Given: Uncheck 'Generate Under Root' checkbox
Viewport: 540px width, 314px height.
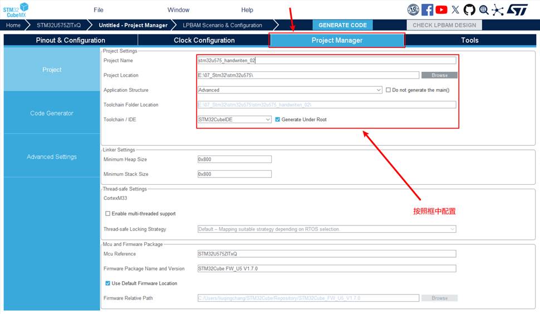Looking at the screenshot, I should coord(278,120).
